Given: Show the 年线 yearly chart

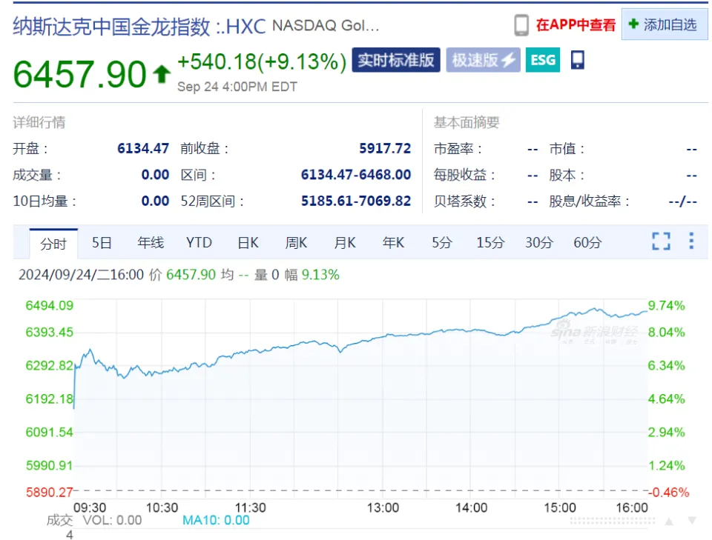Looking at the screenshot, I should pyautogui.click(x=151, y=242).
